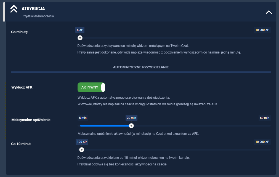The width and height of the screenshot is (279, 177).
Task: Click the 60 min maximum label
Action: tap(264, 118)
